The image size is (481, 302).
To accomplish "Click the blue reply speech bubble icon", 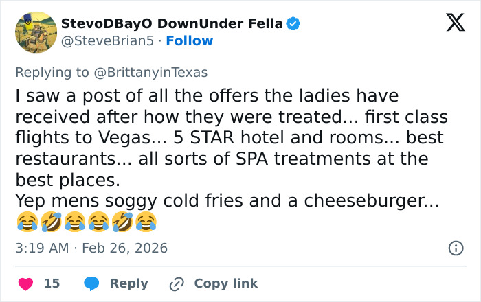I will [91, 283].
